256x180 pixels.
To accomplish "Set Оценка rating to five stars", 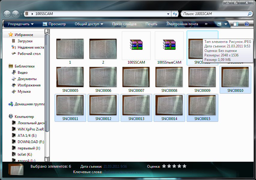I will click(x=185, y=166).
